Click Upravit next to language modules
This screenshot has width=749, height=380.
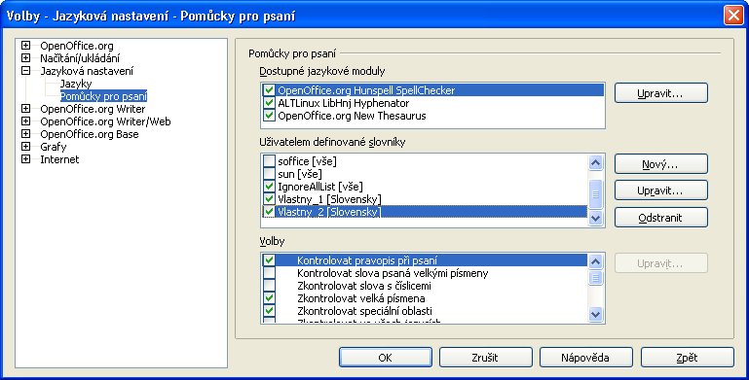660,93
